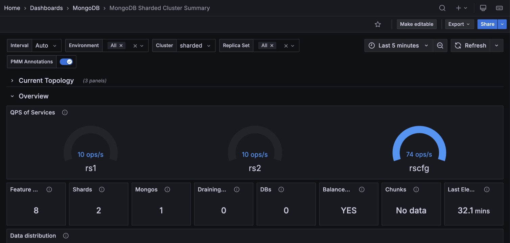The height and width of the screenshot is (243, 510).
Task: Open the TV kiosk mode icon
Action: (x=483, y=8)
